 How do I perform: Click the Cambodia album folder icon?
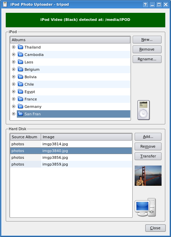[x=21, y=55]
